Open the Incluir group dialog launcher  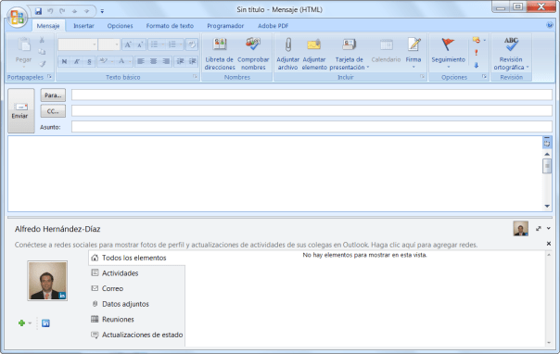coord(422,76)
